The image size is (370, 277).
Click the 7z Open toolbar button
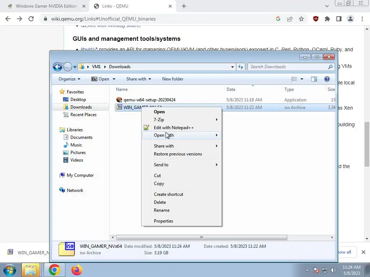100,79
